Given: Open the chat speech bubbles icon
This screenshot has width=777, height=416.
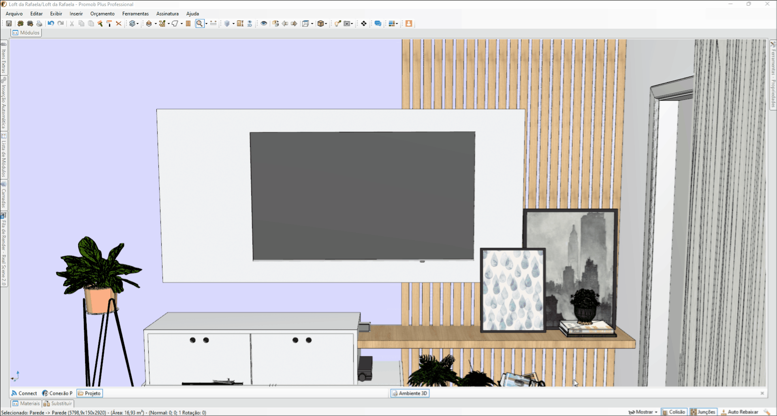Looking at the screenshot, I should coord(378,23).
